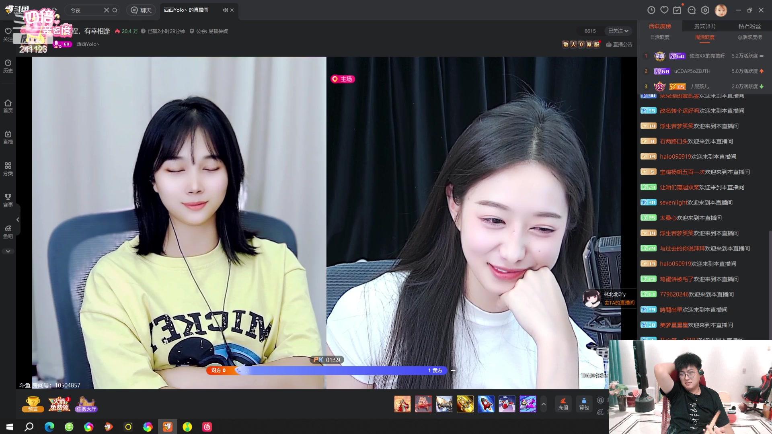Open 直播公告 stream announcement
This screenshot has height=434, width=772.
pyautogui.click(x=619, y=44)
